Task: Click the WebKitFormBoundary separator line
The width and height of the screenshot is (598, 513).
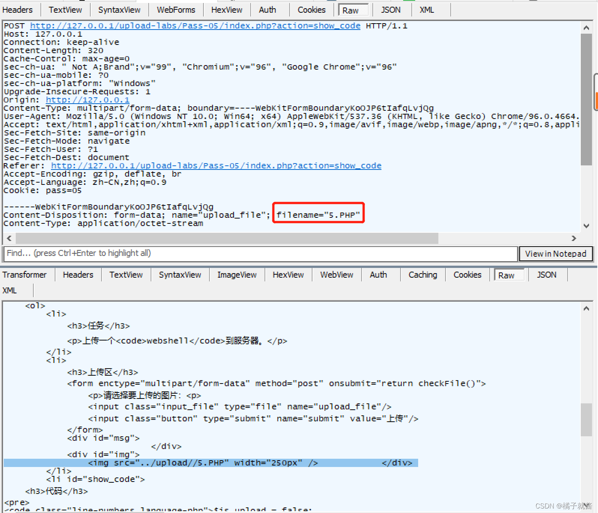Action: pyautogui.click(x=109, y=207)
